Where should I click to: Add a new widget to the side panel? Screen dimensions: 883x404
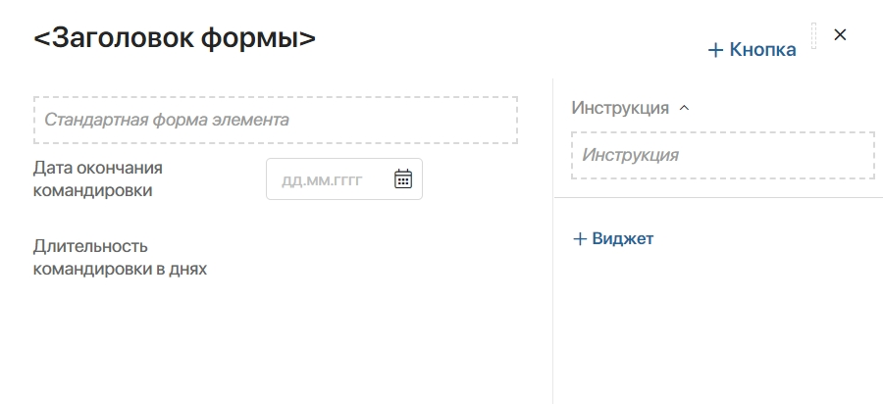click(613, 238)
